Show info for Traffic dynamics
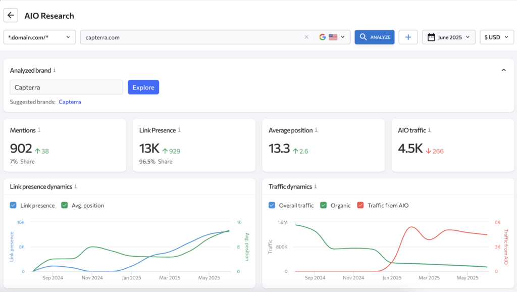 [x=315, y=186]
